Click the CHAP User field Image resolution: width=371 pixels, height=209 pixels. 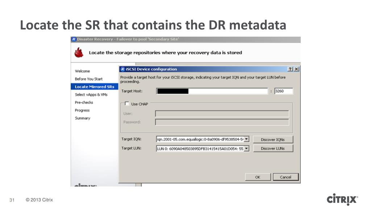click(222, 114)
